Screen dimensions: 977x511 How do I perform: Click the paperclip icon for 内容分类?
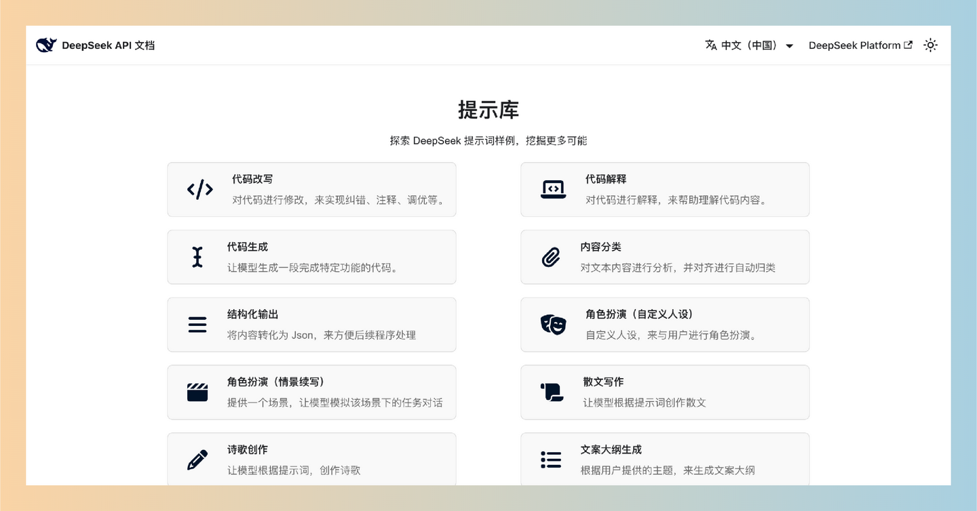551,257
